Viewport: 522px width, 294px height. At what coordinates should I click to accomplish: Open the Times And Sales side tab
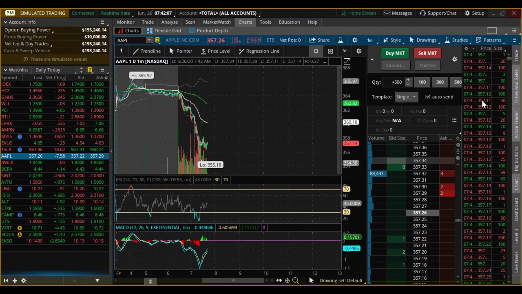[517, 86]
